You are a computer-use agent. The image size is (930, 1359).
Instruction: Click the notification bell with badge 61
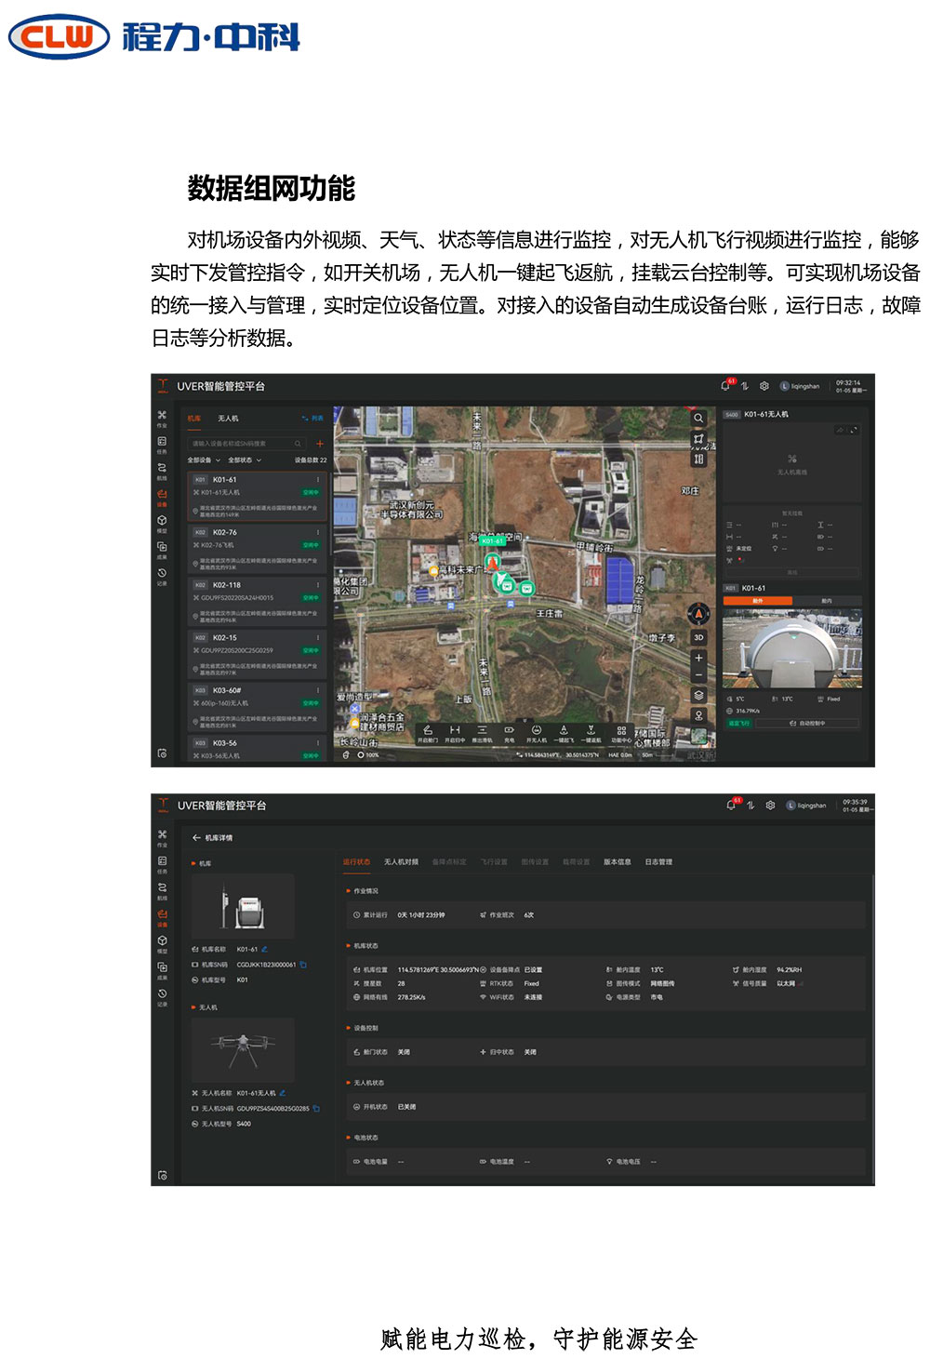[725, 385]
